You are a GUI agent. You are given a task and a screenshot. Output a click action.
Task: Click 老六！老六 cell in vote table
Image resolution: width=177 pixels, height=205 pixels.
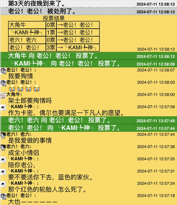[x=27, y=40]
